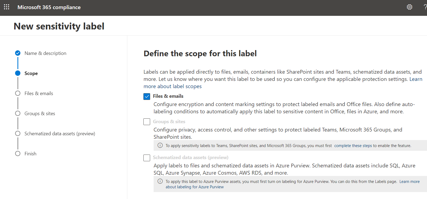This screenshot has height=199, width=427.
Task: Click the completed Name & description step checkmark
Action: (18, 53)
